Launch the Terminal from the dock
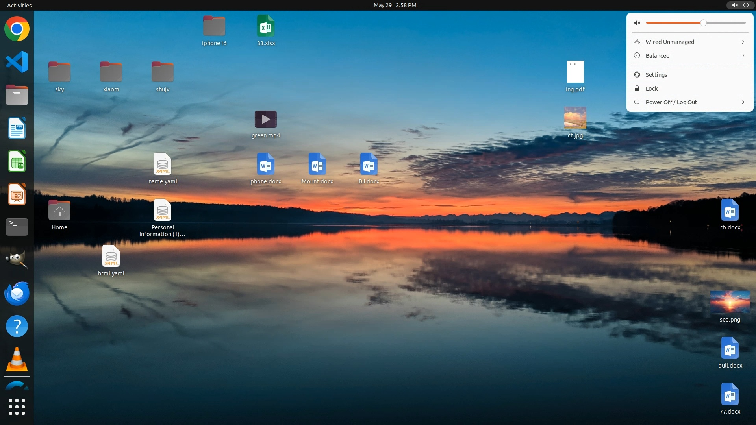 [17, 227]
